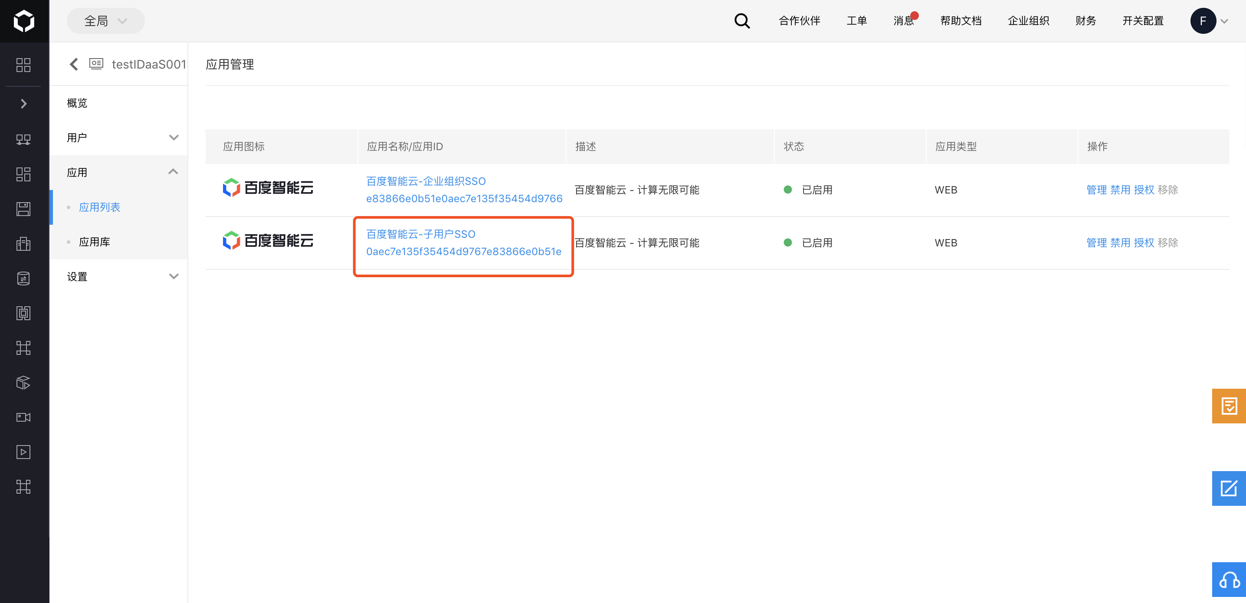Go back with the left arrow
1246x603 pixels.
coord(73,64)
